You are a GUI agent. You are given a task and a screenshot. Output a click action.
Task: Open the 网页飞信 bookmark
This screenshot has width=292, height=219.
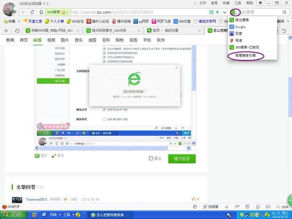[161, 21]
